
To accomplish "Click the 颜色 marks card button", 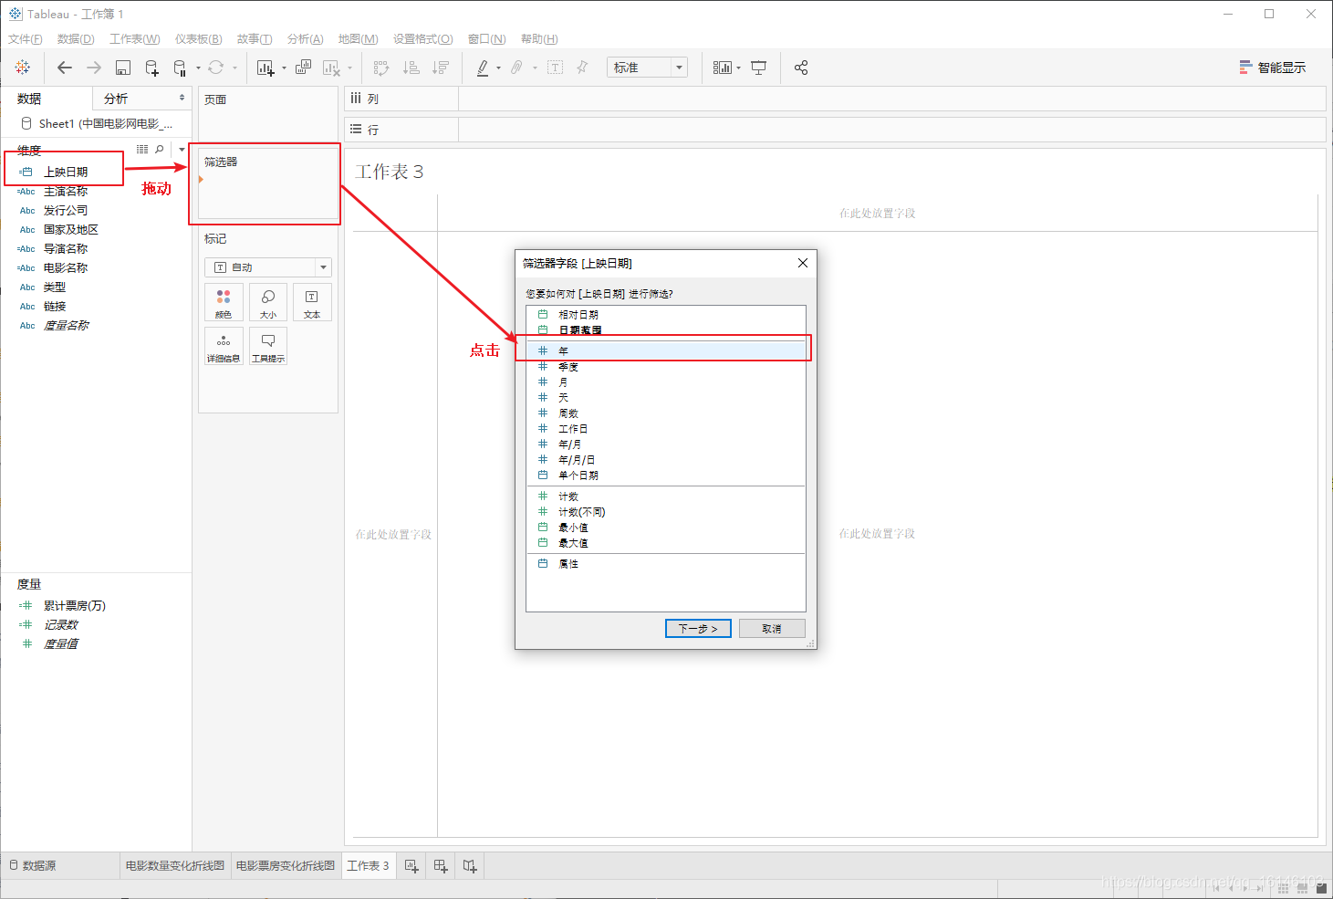I will [x=224, y=302].
